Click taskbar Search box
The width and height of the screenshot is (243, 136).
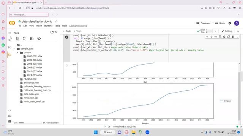point(108,132)
